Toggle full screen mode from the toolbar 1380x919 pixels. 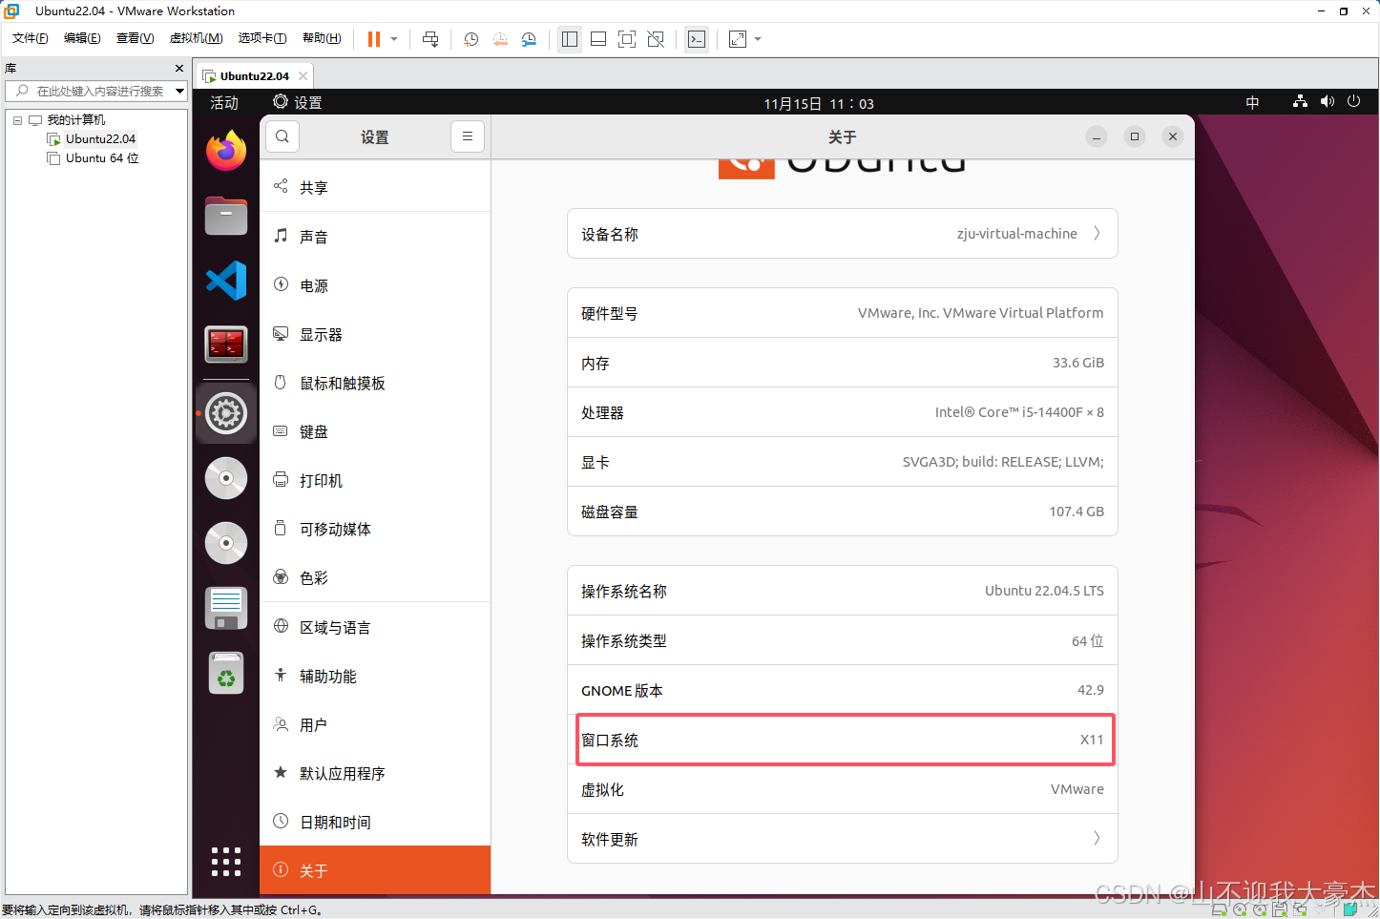627,39
